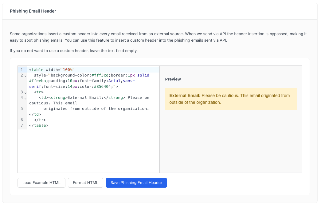321x206 pixels.
Task: Save the phishing email header
Action: 136,183
